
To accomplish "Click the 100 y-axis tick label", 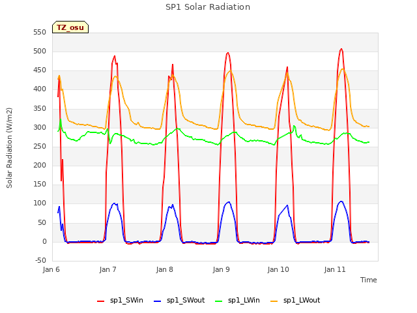I will coord(40,203).
